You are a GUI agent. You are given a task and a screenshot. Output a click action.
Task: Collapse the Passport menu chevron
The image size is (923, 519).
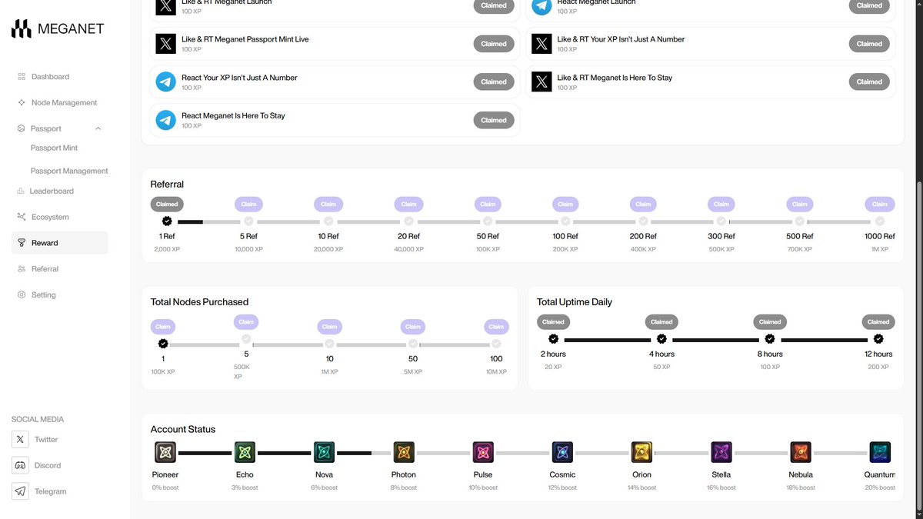pyautogui.click(x=98, y=128)
